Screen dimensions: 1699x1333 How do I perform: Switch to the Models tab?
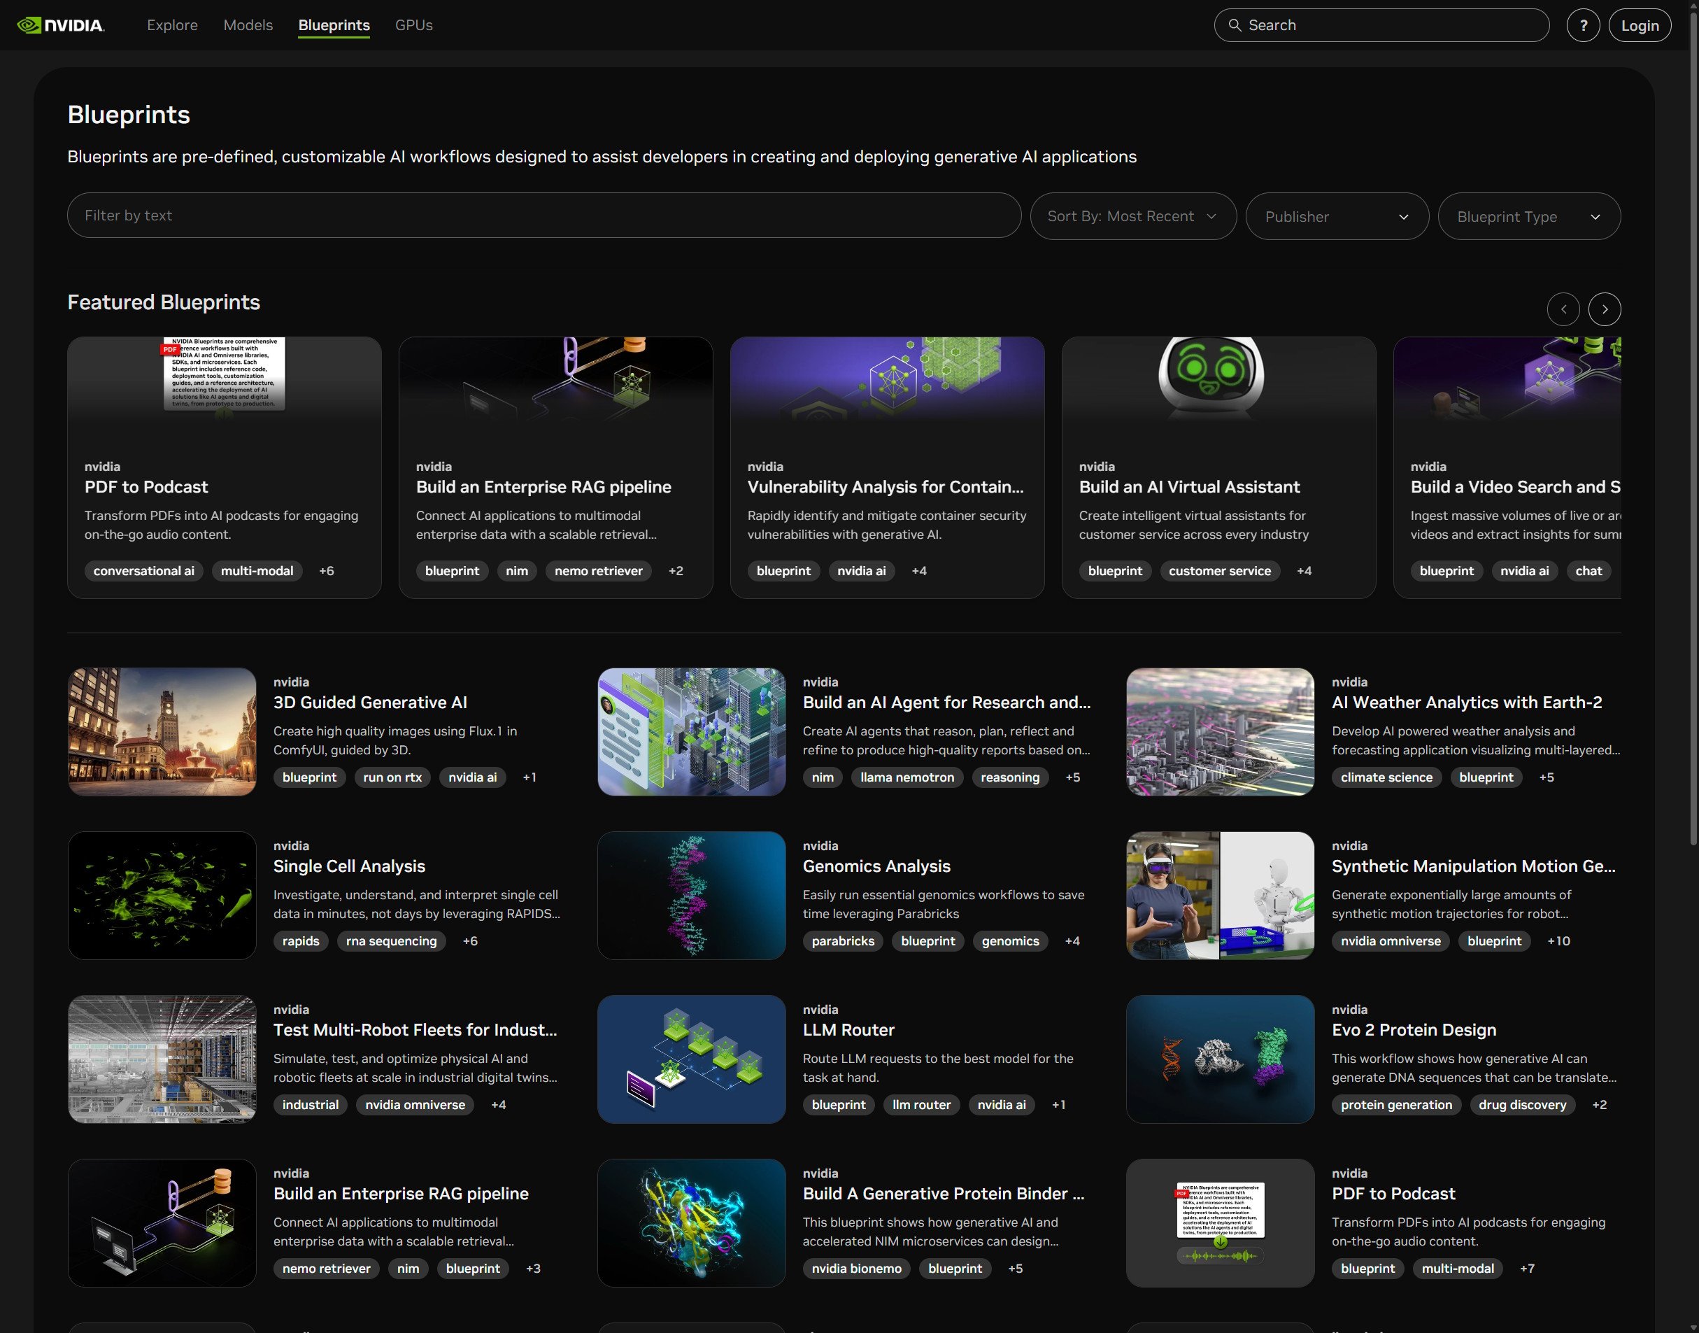(248, 25)
